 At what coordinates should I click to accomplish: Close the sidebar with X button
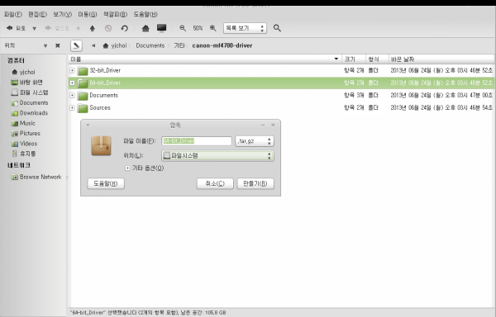click(58, 45)
